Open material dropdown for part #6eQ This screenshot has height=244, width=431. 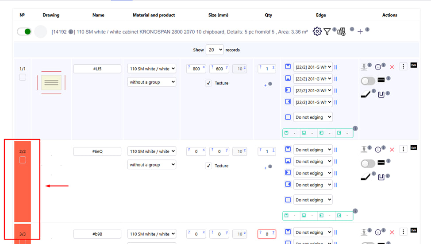152,151
